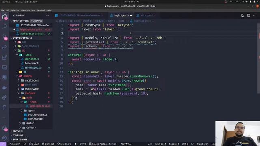The height and width of the screenshot is (146, 260).
Task: Open auth.resolvers.ts in file tree
Action: (37, 114)
